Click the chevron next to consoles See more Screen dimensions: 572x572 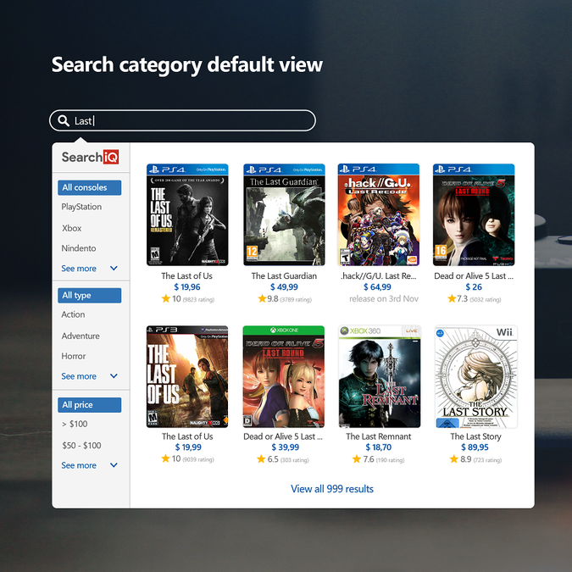pos(114,268)
